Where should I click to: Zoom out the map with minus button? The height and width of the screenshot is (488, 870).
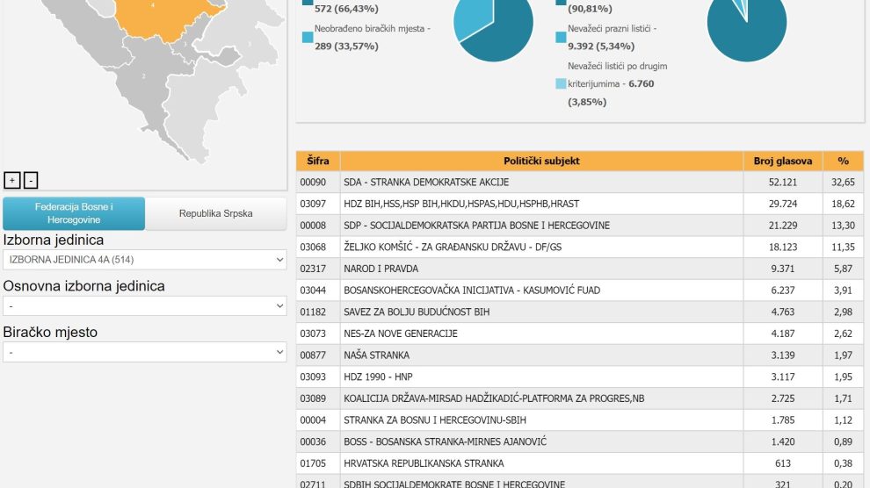(31, 181)
